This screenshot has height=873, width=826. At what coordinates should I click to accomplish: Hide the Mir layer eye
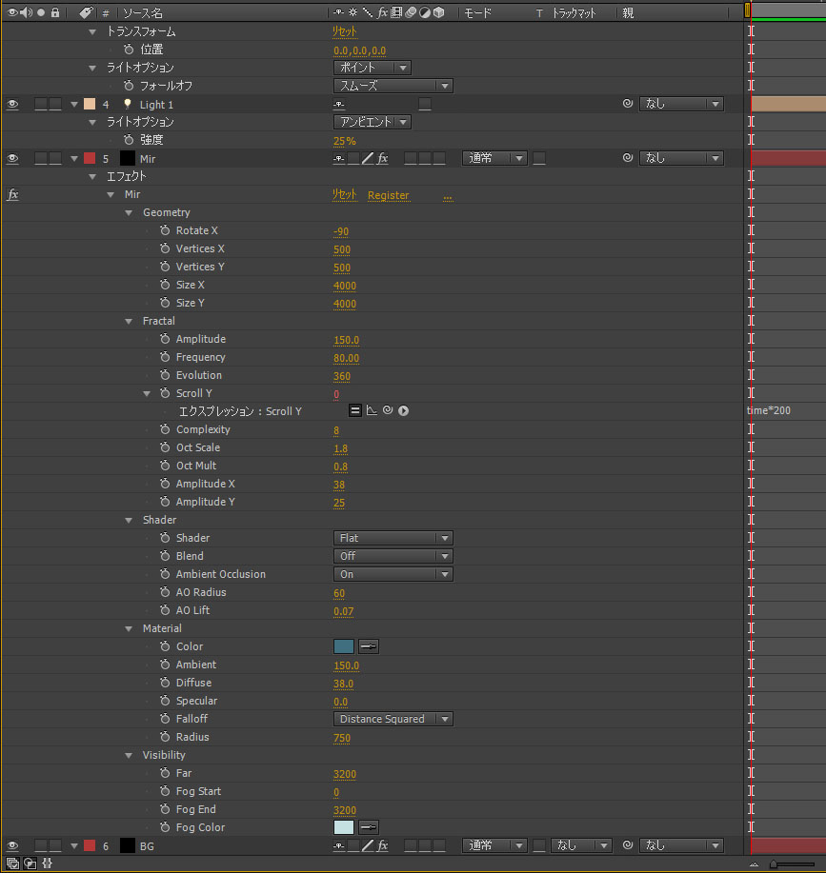pyautogui.click(x=12, y=159)
